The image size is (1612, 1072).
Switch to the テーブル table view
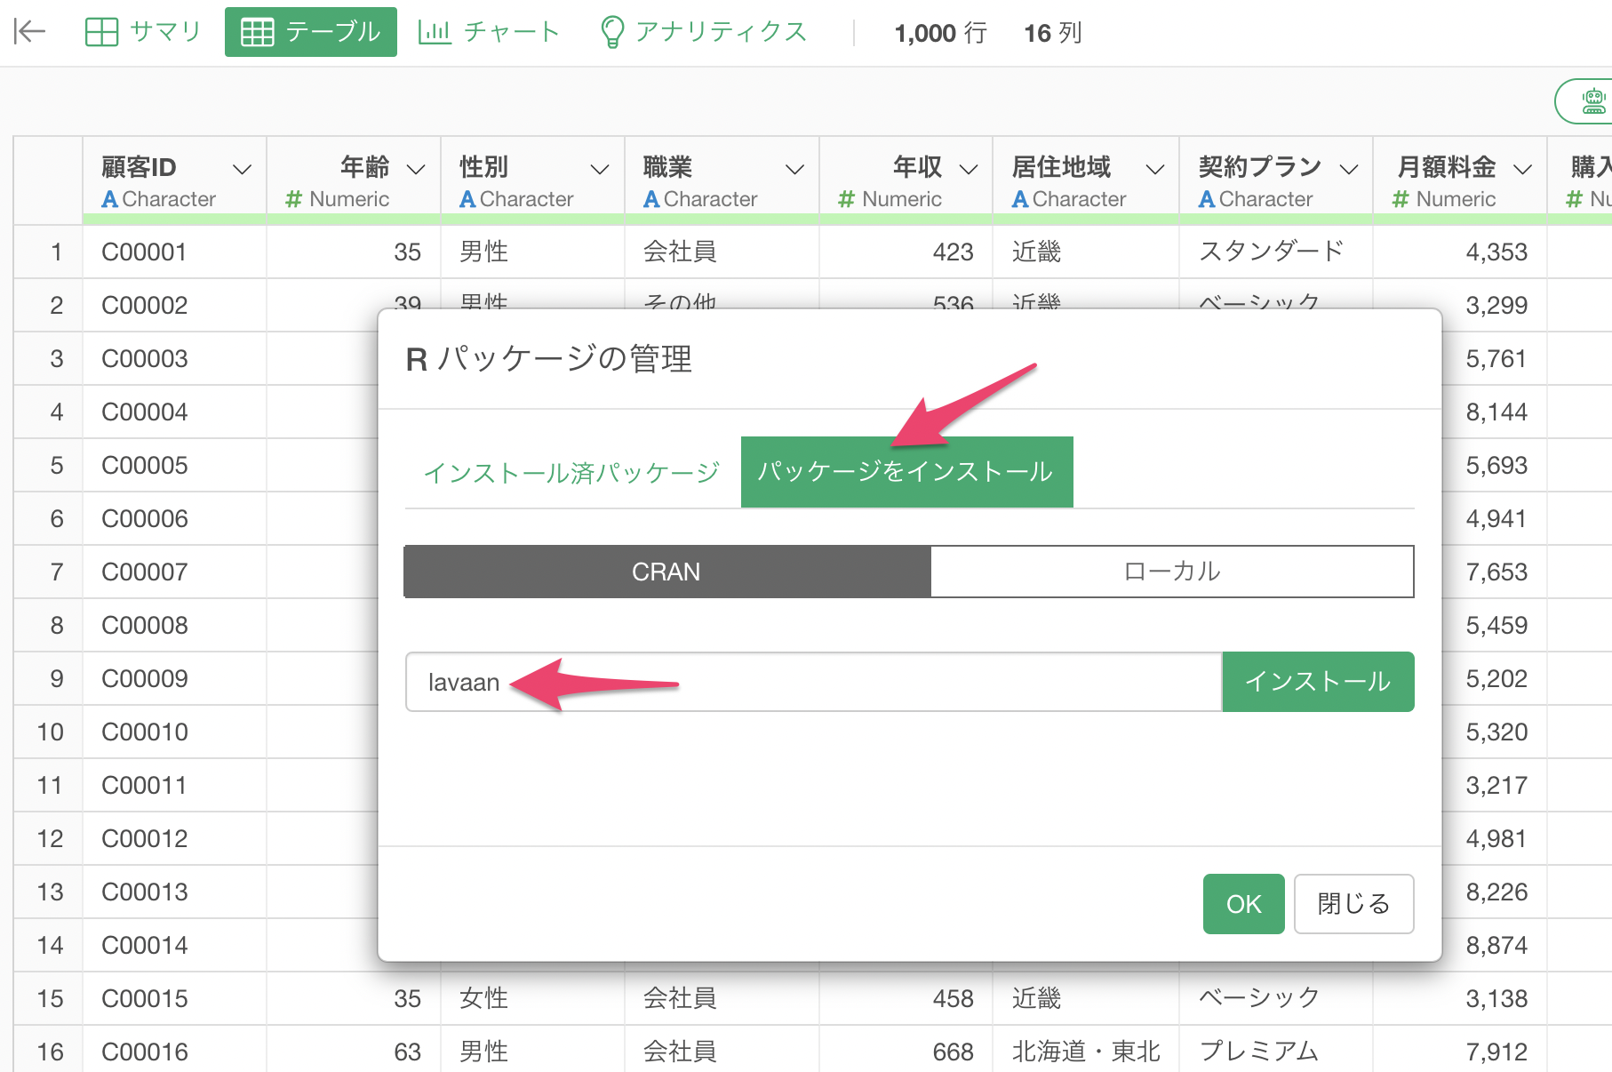tap(311, 32)
